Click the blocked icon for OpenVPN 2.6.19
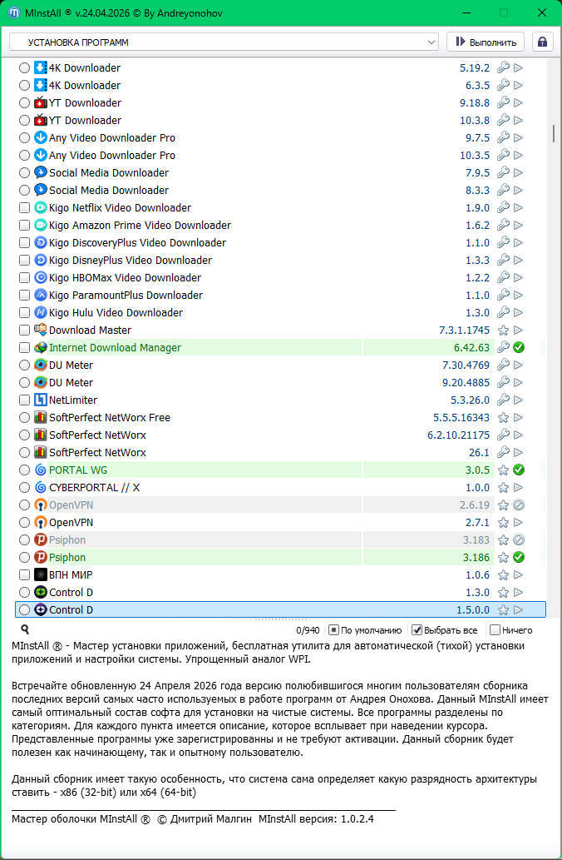The image size is (562, 860). pyautogui.click(x=519, y=505)
